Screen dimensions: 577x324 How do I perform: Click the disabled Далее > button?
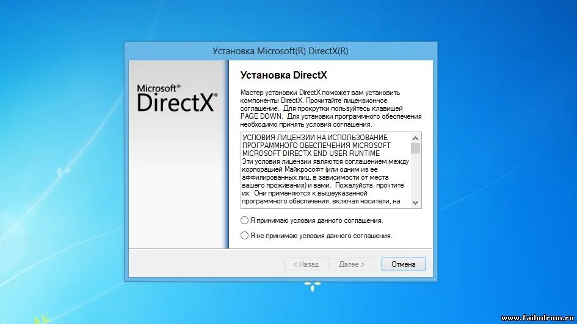coord(352,264)
